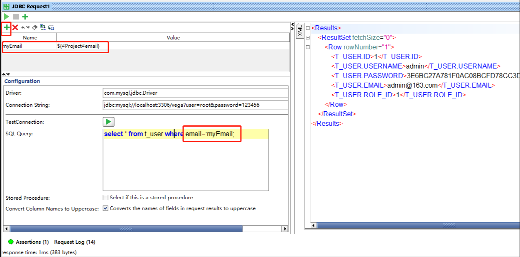
Task: Click the T_USER.EMAIL admin@163.com line
Action: (413, 85)
